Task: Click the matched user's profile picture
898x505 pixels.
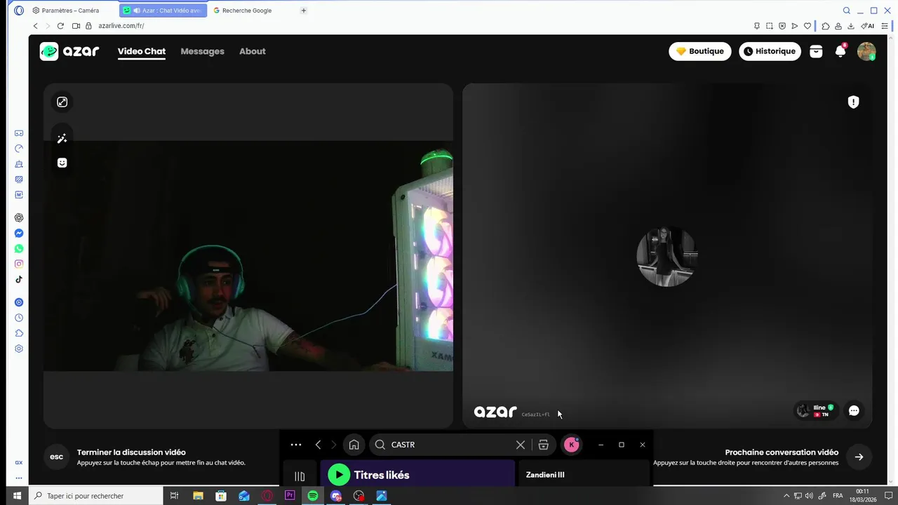Action: point(666,257)
